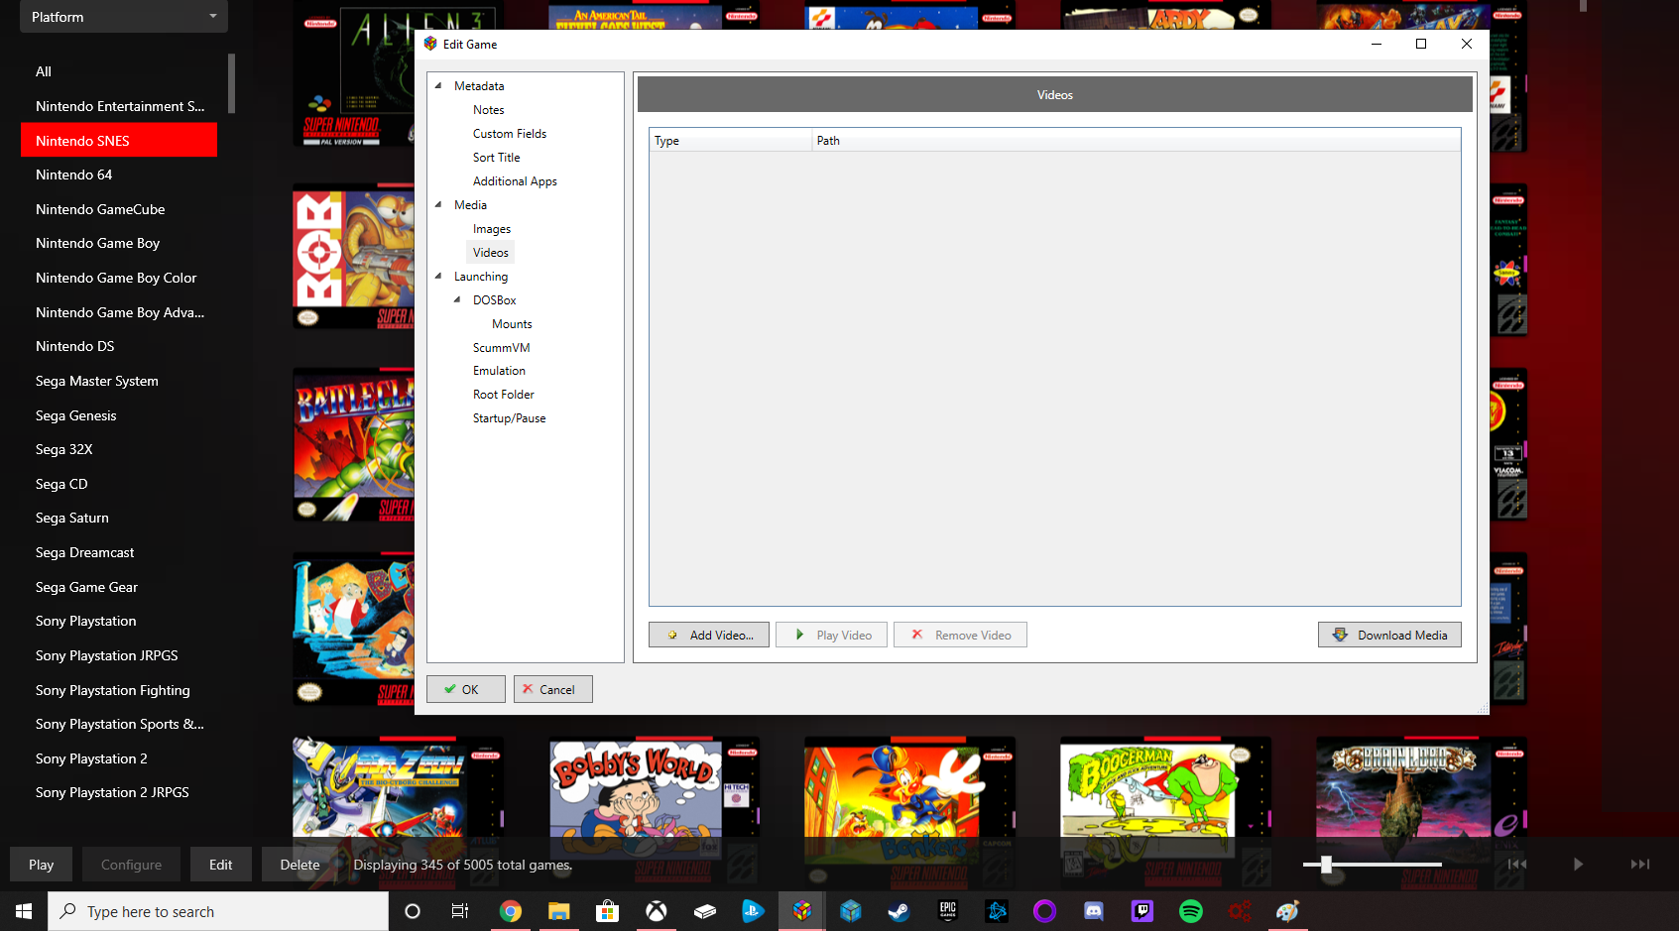This screenshot has width=1679, height=931.
Task: Adjust the box art size slider
Action: point(1326,865)
